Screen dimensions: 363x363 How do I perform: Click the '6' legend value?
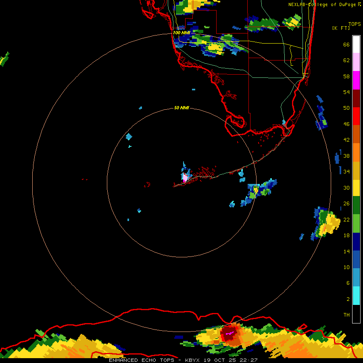coord(348,283)
